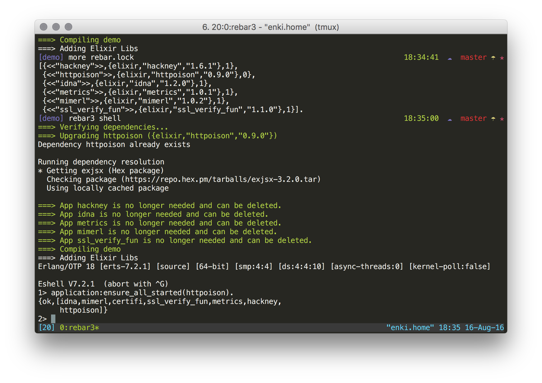Click the metrics 1.0.1 lock entry line
This screenshot has height=383, width=542.
click(140, 92)
